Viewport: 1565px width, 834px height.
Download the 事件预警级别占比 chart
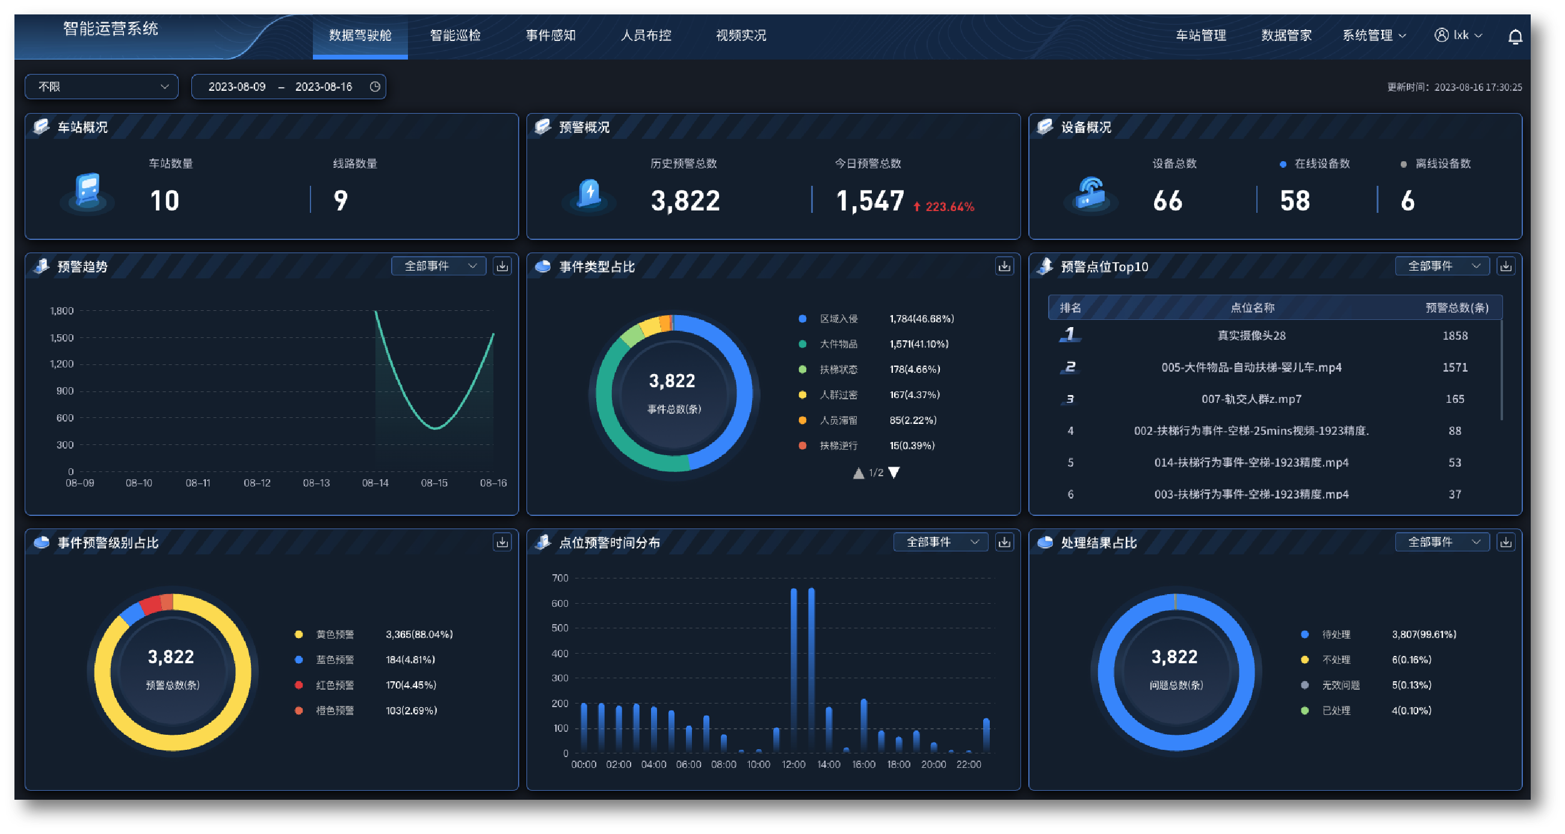click(502, 542)
